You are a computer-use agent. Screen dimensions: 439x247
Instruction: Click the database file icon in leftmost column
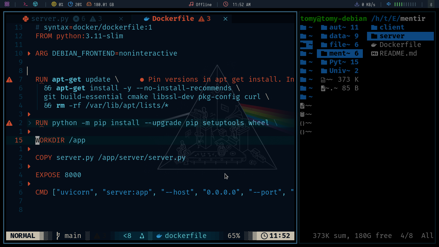tap(302, 114)
